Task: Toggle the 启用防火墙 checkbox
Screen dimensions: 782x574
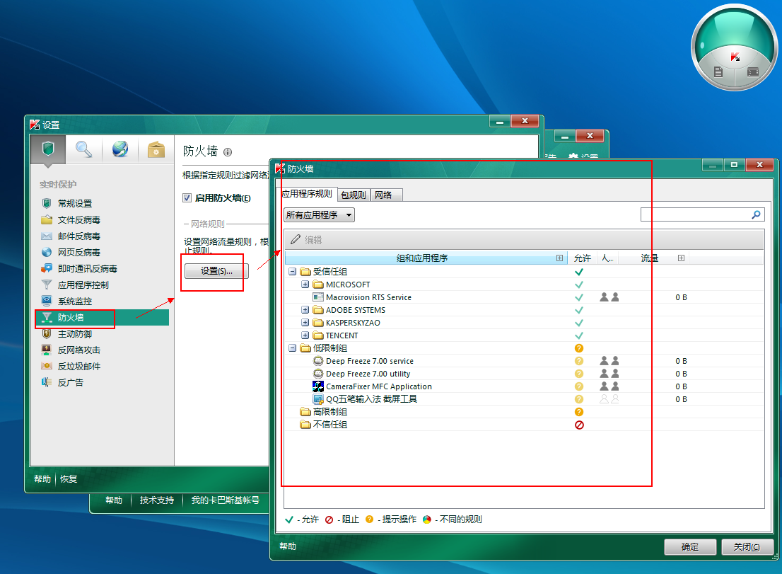Action: click(x=187, y=197)
